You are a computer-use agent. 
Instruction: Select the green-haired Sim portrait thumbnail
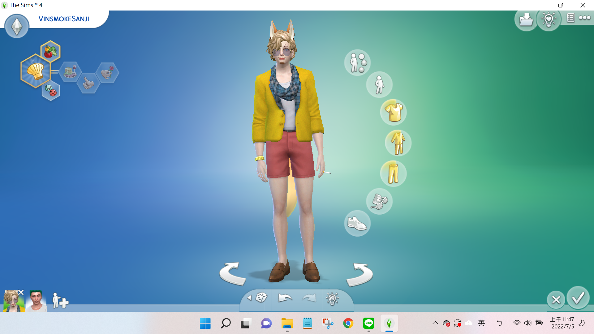pyautogui.click(x=36, y=301)
